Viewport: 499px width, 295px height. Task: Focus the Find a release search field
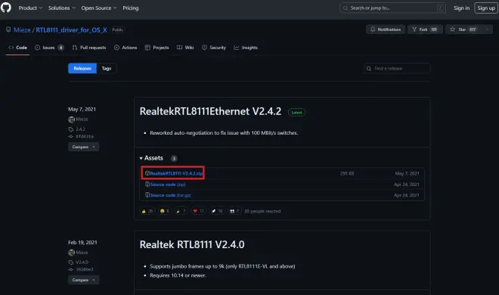tap(397, 68)
